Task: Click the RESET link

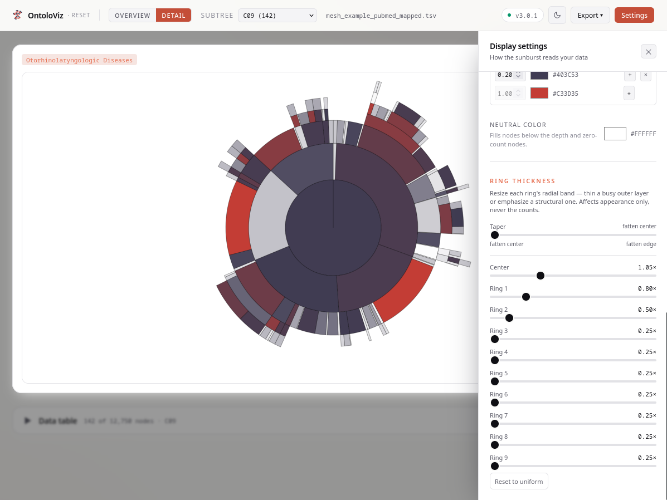Action: point(81,15)
